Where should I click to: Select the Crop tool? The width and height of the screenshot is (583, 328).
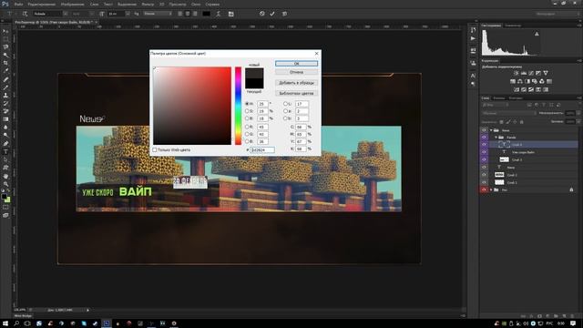click(5, 63)
